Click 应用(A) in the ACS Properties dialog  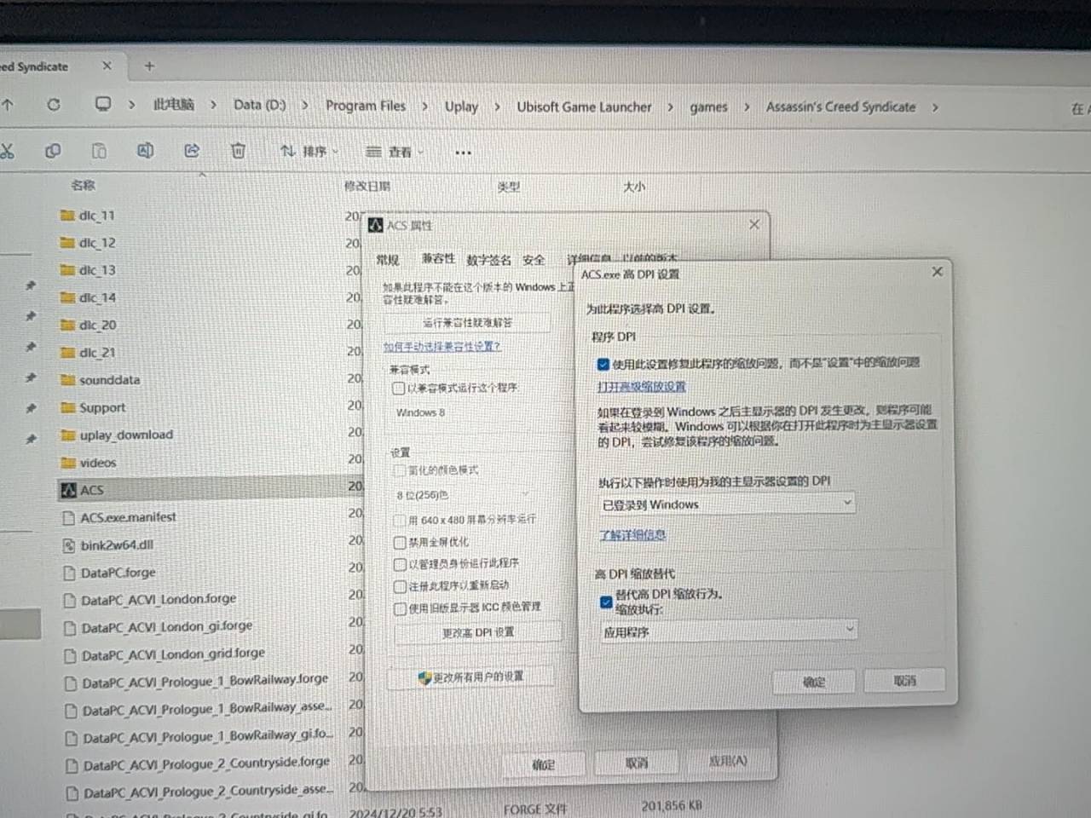coord(727,761)
